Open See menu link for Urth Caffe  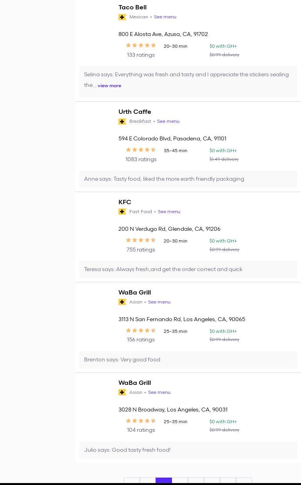tap(168, 122)
